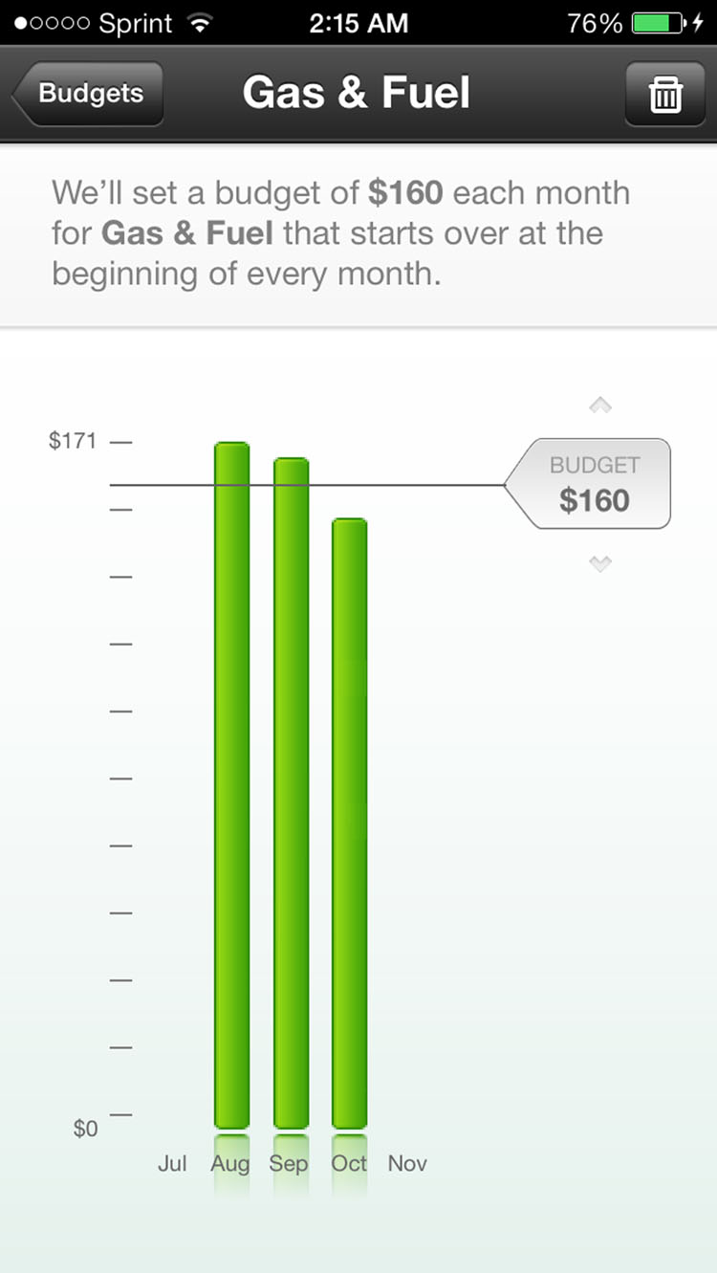Tap the budget description text
The width and height of the screenshot is (717, 1273).
pos(341,233)
